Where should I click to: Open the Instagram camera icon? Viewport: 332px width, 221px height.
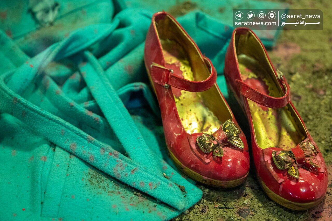click(261, 16)
